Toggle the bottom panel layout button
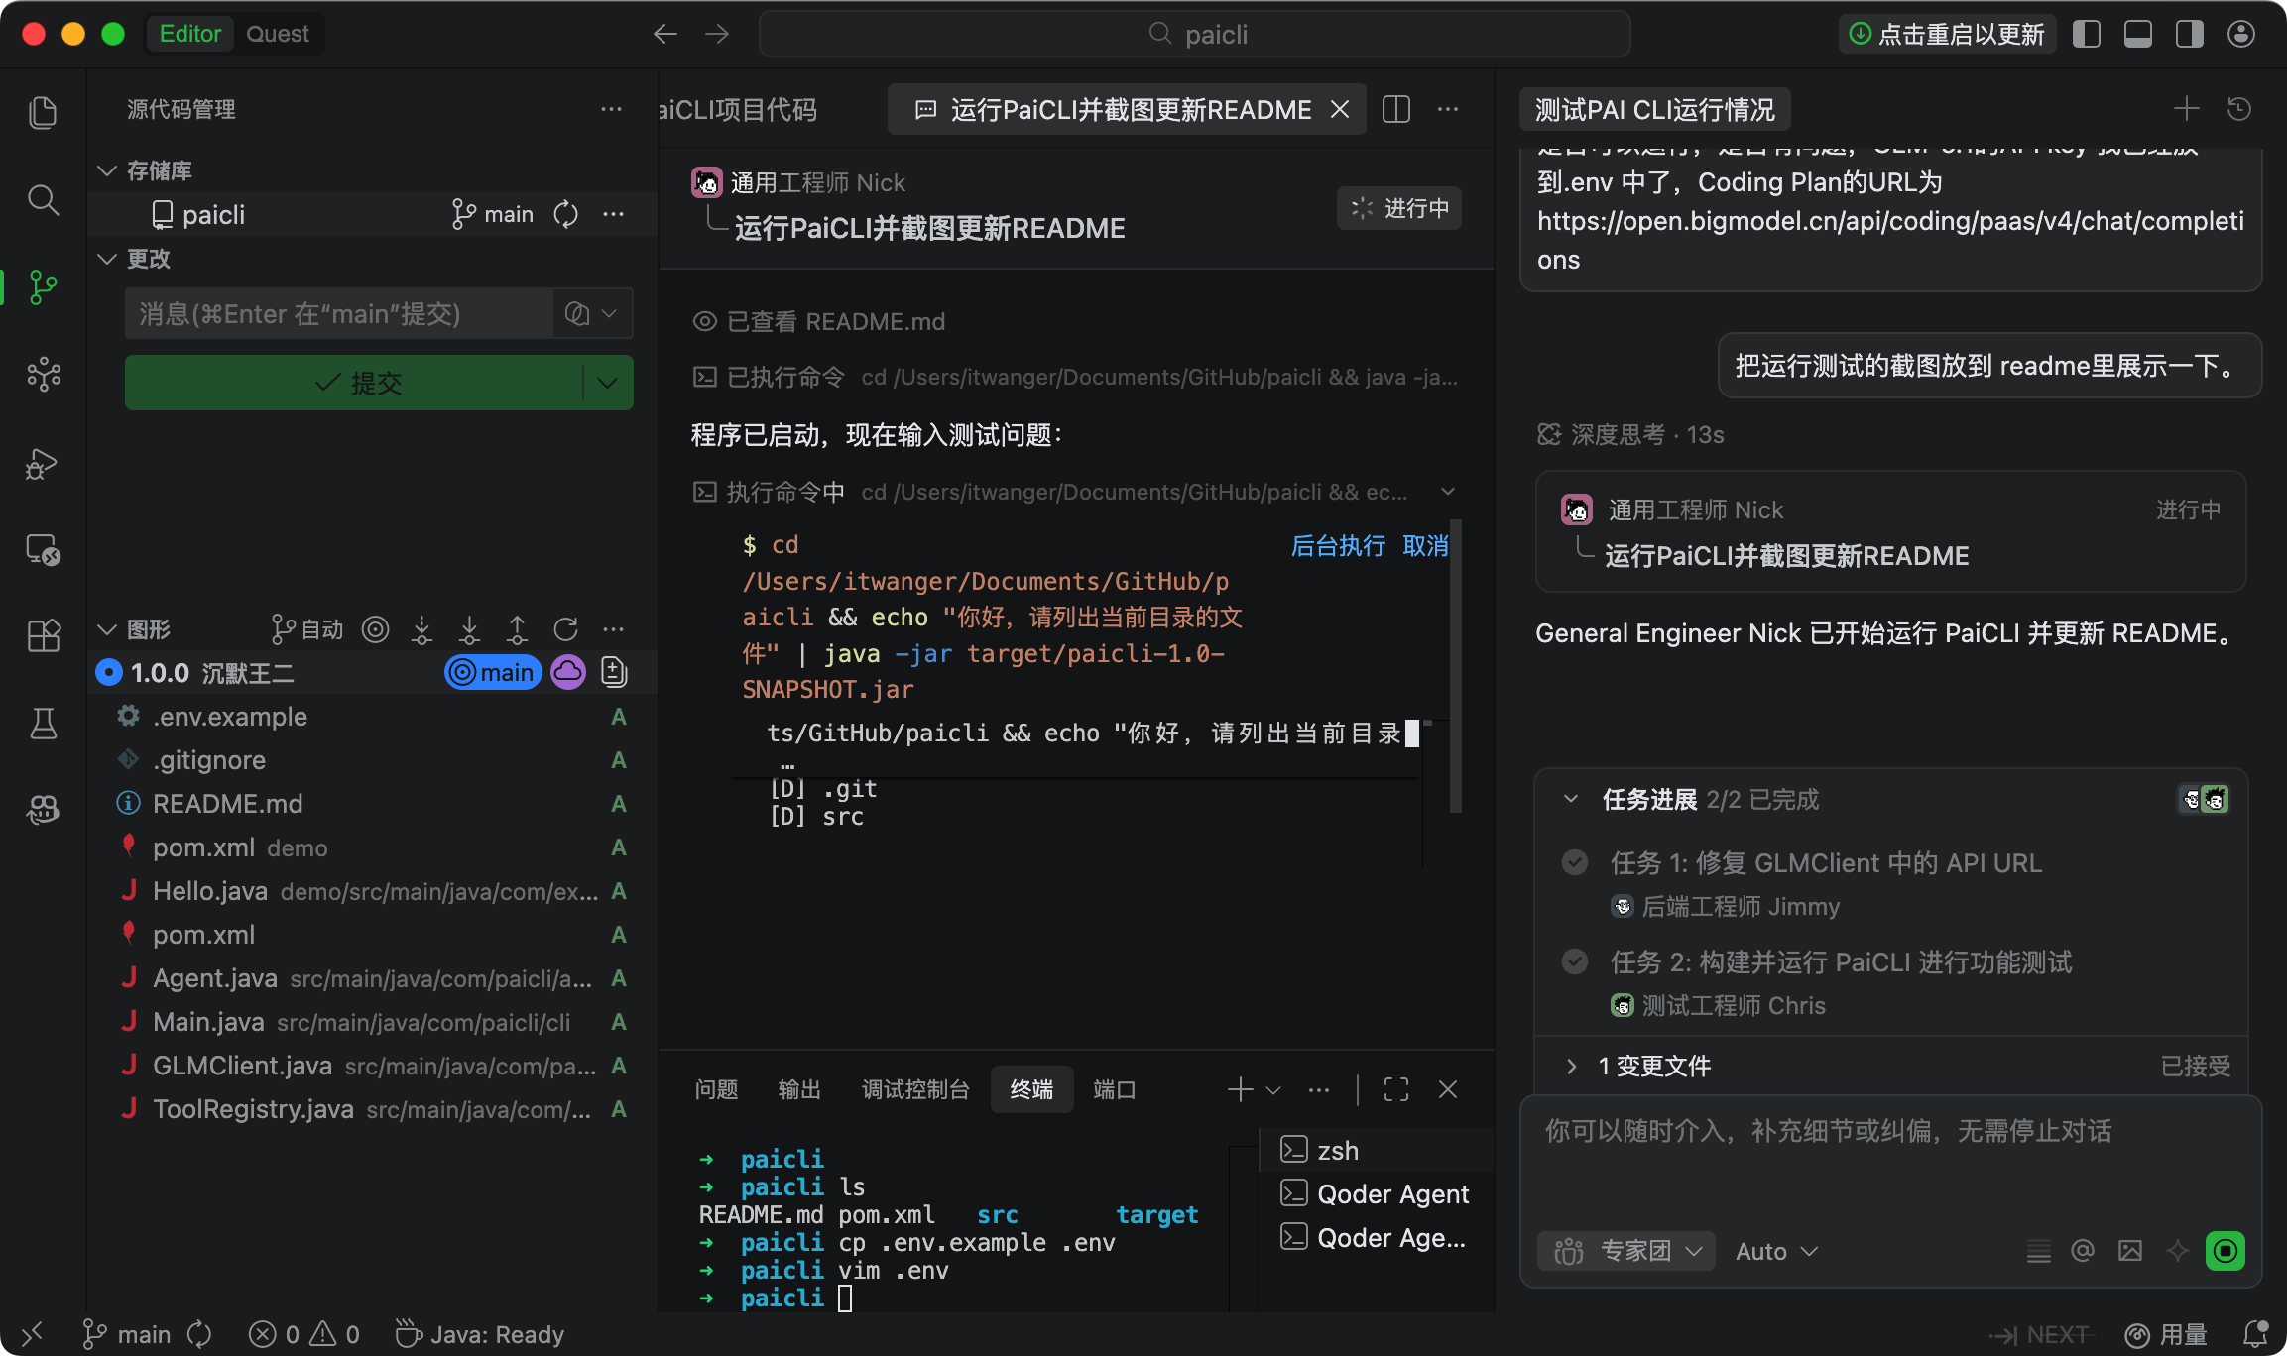 pos(2137,34)
